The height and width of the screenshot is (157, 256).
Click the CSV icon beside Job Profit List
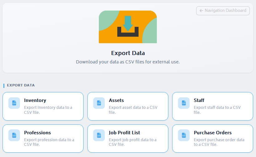pyautogui.click(x=99, y=135)
